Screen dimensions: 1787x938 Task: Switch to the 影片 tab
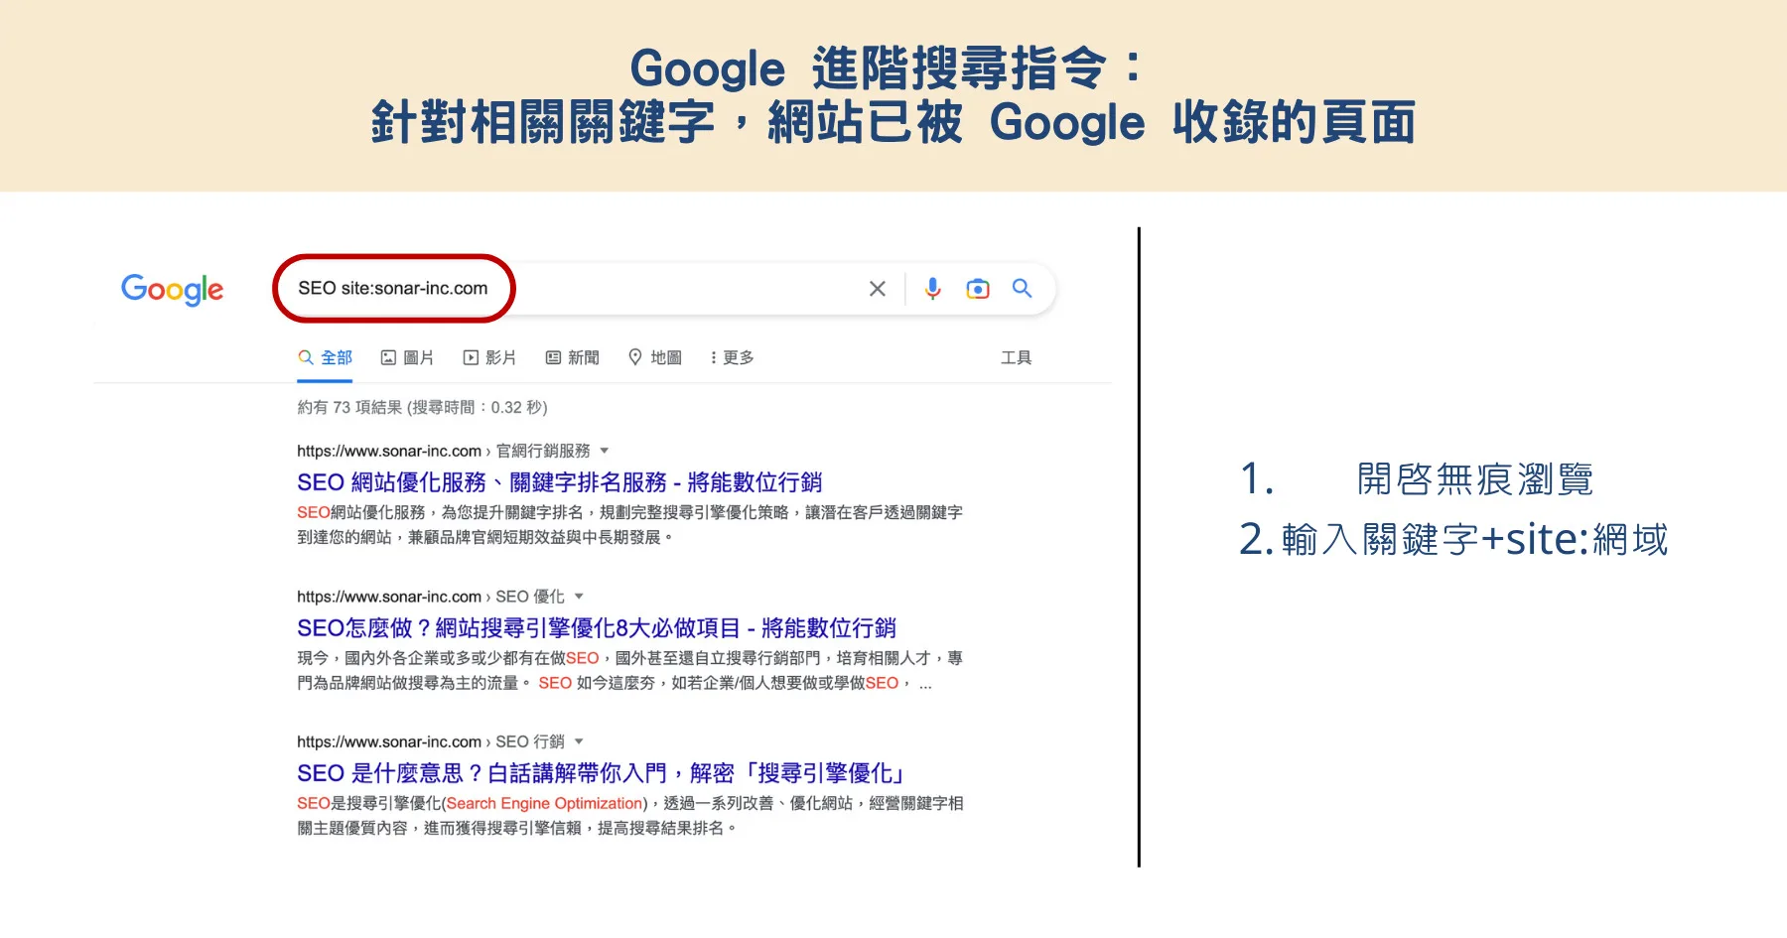490,357
